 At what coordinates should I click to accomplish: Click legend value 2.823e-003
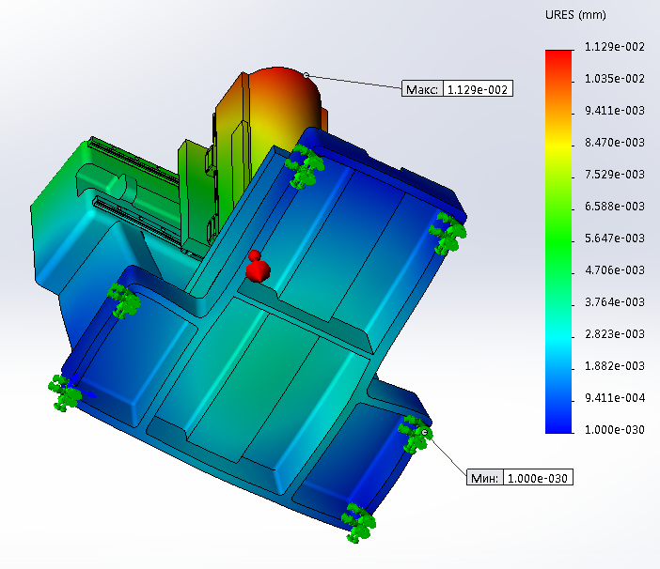(615, 334)
